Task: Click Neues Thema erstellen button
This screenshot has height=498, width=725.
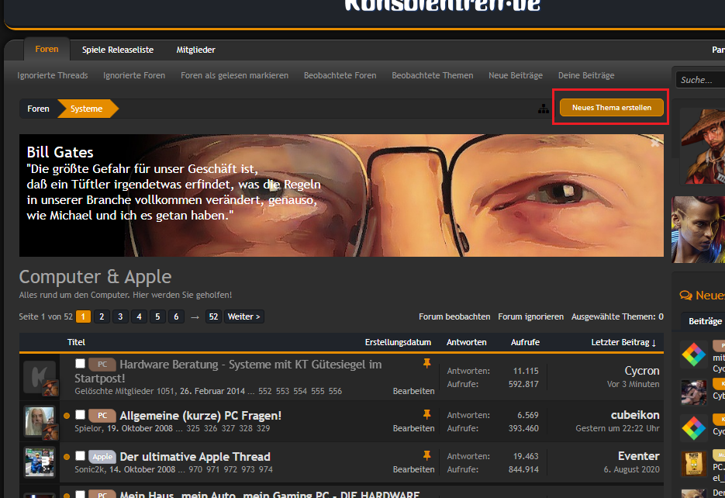Action: 611,107
